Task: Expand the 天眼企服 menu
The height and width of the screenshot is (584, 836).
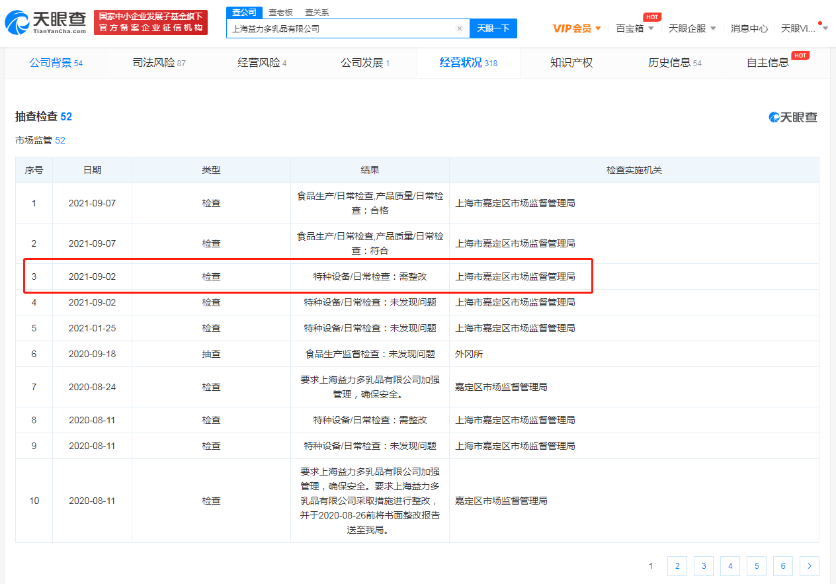Action: click(x=692, y=28)
